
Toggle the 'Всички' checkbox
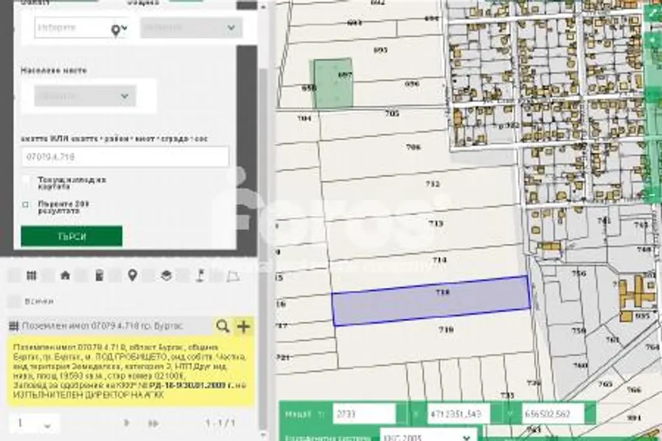14,301
